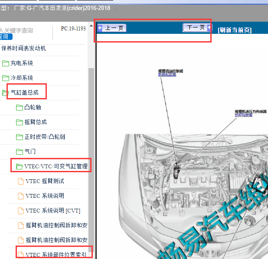Go to next page with 下一页 button
The width and height of the screenshot is (268, 259).
197,27
